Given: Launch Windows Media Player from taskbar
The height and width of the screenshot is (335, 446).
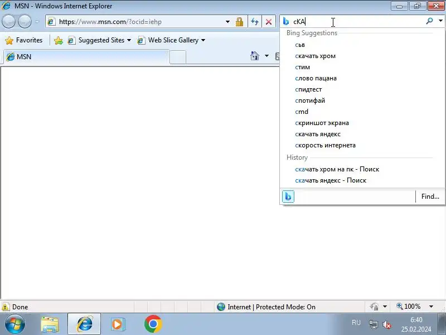Looking at the screenshot, I should click(118, 324).
